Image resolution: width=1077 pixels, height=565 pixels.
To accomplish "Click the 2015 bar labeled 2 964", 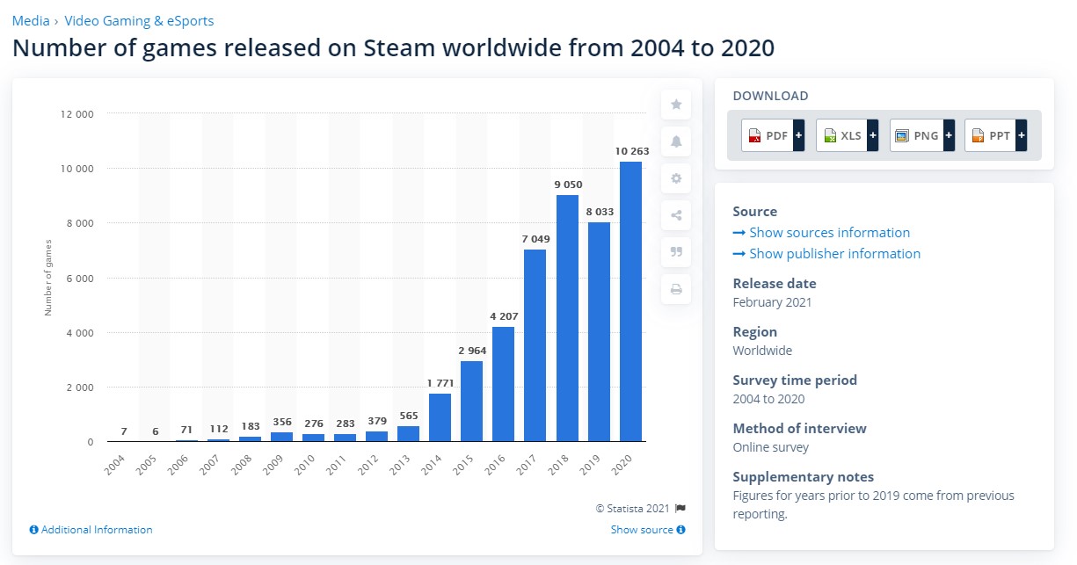I will click(471, 401).
